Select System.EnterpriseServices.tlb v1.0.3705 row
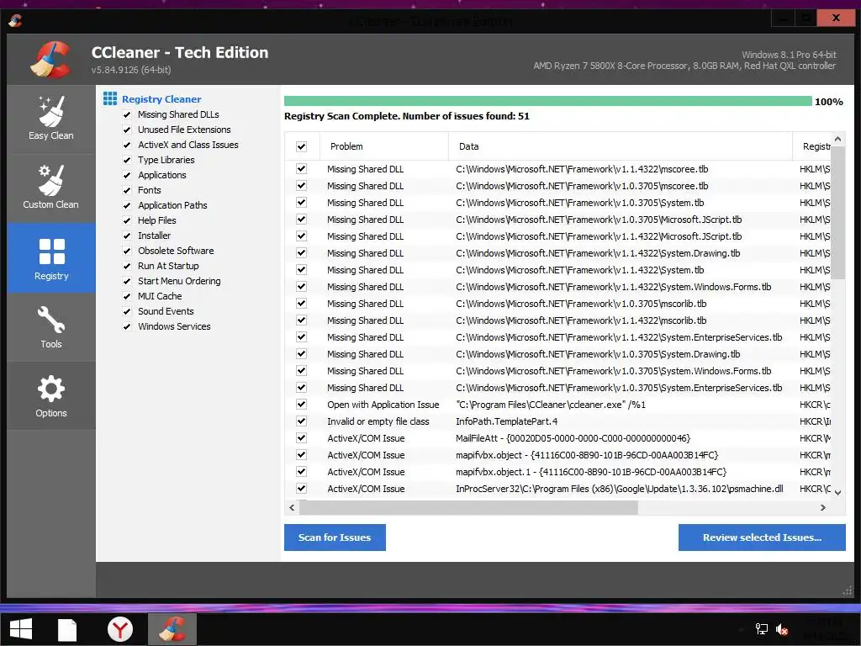Screen dimensions: 861x646 click(x=557, y=387)
